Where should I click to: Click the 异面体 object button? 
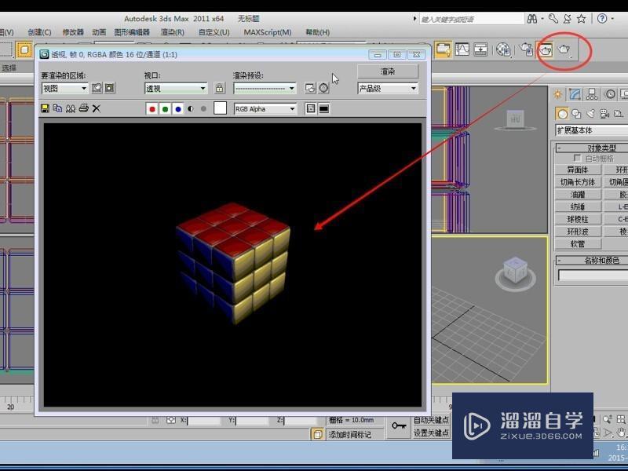[578, 170]
